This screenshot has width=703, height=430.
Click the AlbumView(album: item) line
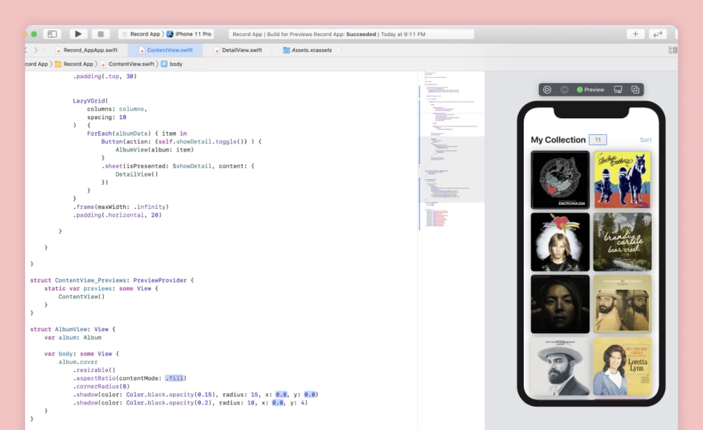(x=155, y=150)
